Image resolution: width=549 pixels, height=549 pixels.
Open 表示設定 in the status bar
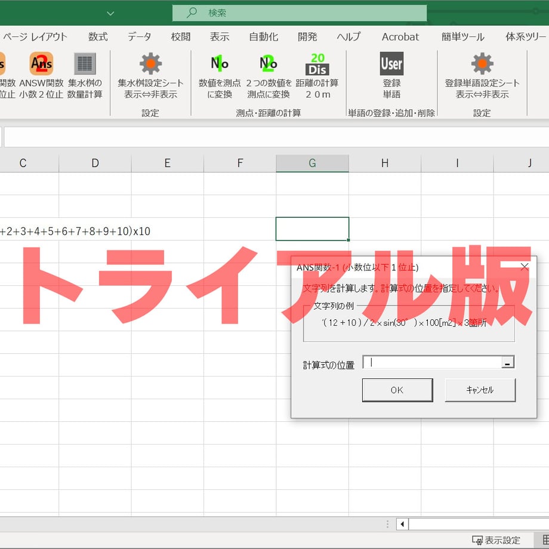pos(496,540)
